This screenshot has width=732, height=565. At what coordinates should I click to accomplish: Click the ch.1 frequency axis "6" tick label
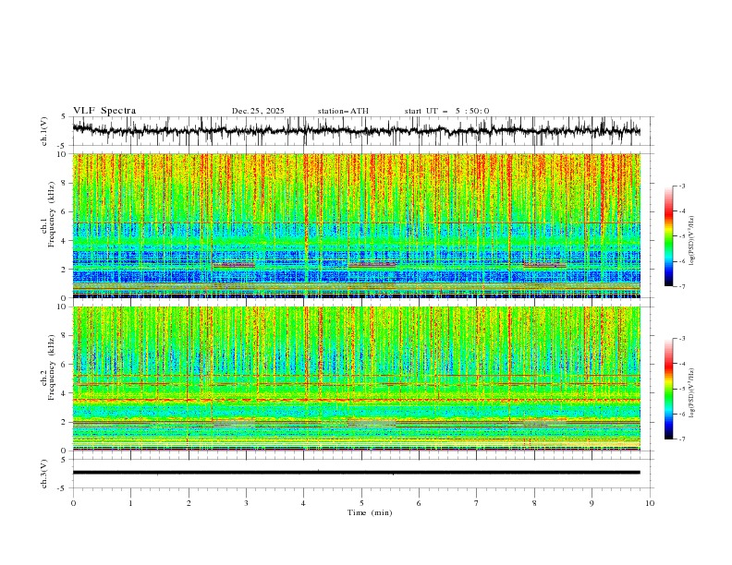(64, 211)
